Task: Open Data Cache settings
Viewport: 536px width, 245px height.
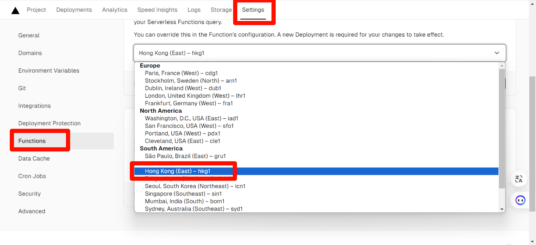Action: (34, 158)
